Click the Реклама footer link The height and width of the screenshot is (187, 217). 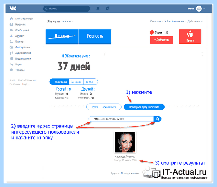(14, 84)
